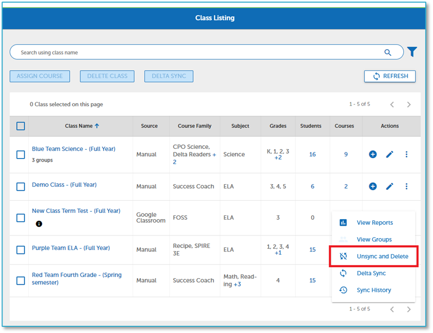Click the previous page chevron at the bottom
This screenshot has width=433, height=333.
point(392,309)
